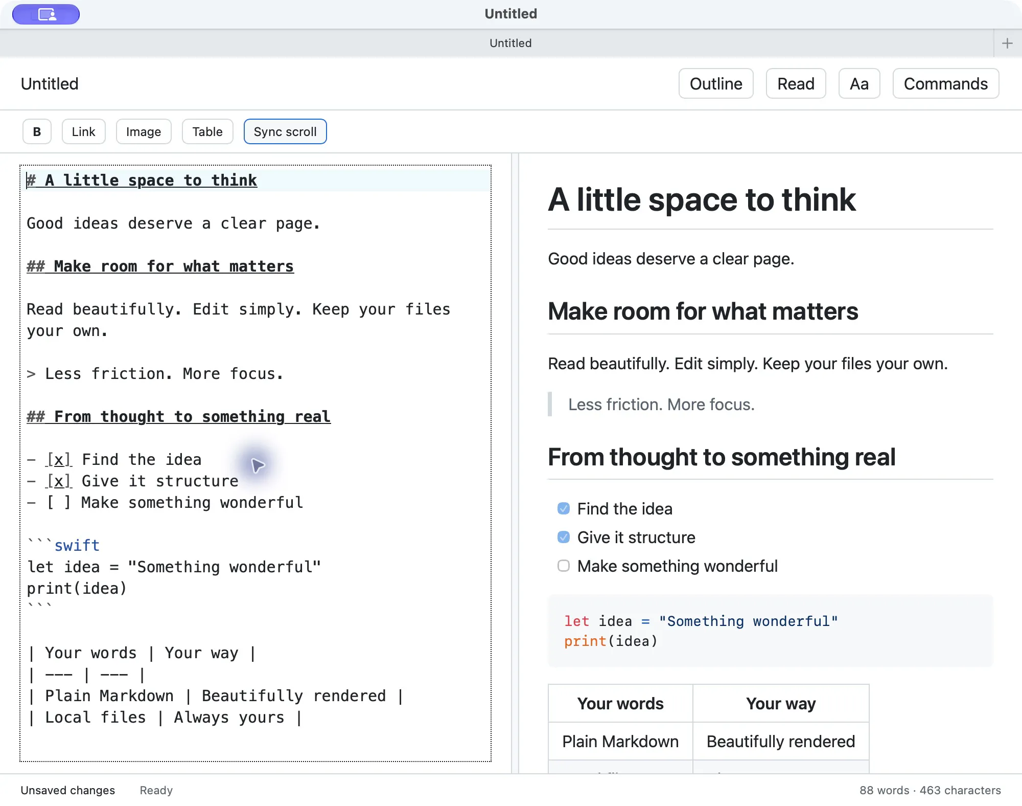Toggle Sync scroll option
Image resolution: width=1022 pixels, height=806 pixels.
tap(285, 132)
